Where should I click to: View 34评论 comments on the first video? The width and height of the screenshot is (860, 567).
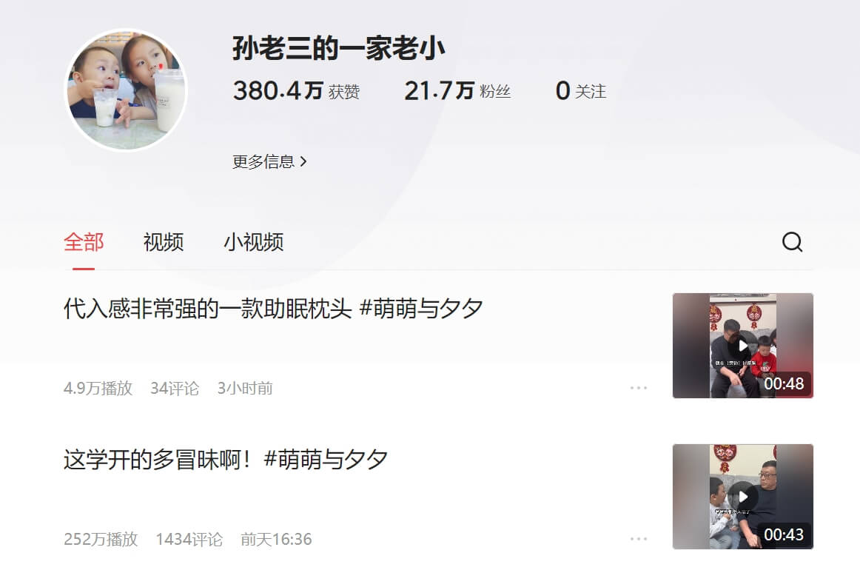click(x=175, y=388)
